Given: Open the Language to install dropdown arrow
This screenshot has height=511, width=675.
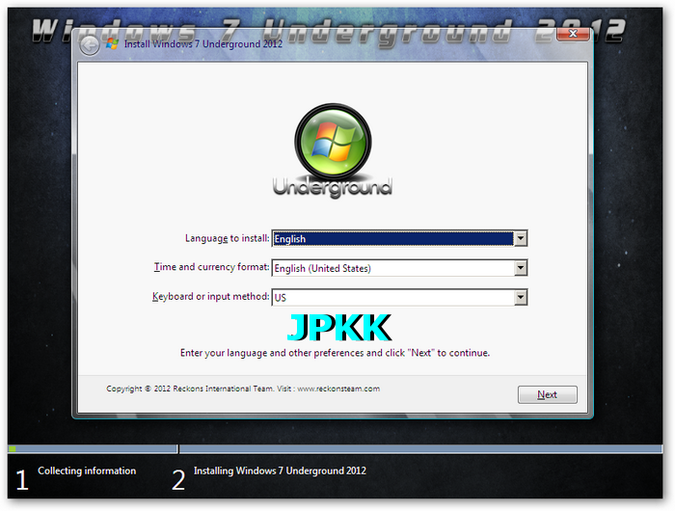Looking at the screenshot, I should (x=521, y=238).
